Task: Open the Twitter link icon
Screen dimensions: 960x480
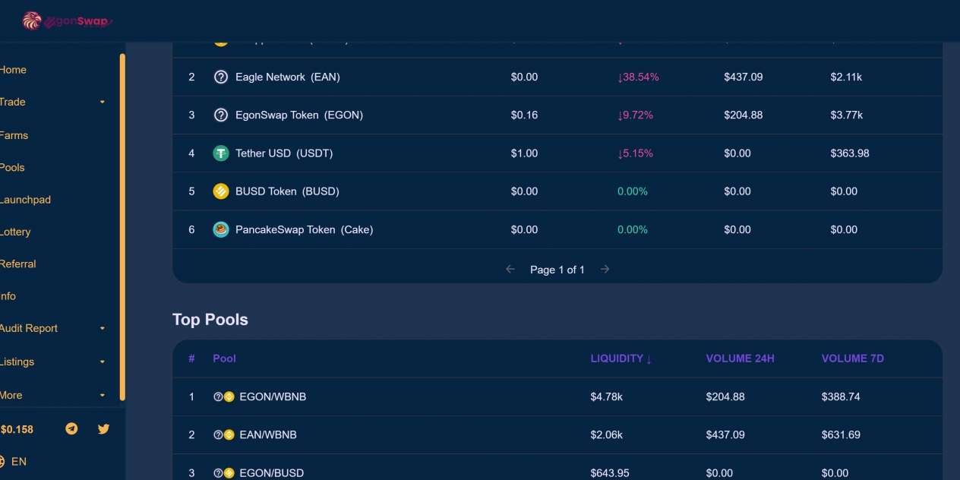Action: [x=104, y=429]
